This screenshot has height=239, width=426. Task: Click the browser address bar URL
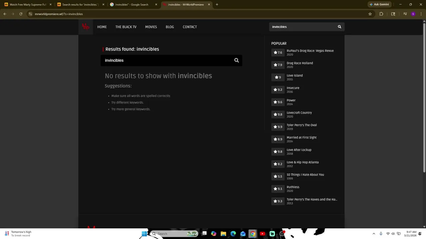coord(59,14)
